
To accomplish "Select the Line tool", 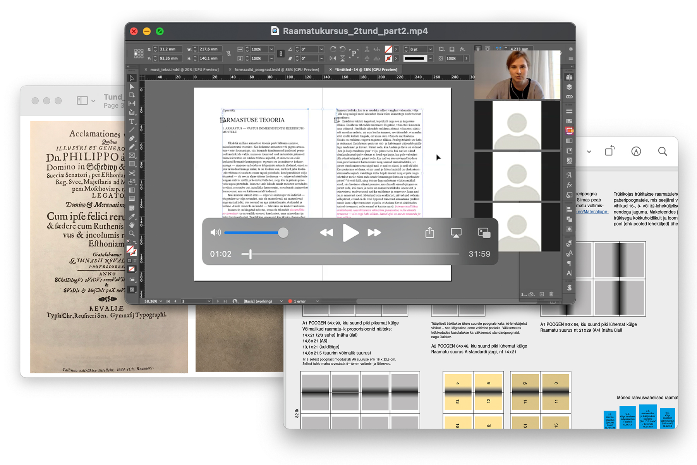I will (132, 130).
